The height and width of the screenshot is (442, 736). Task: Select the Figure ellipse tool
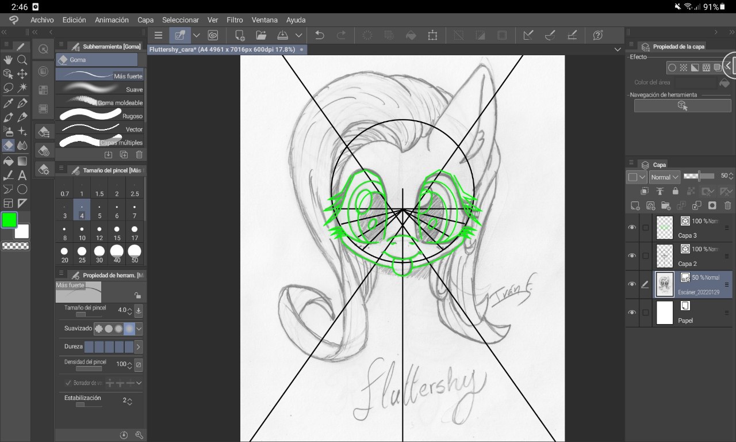(x=22, y=189)
